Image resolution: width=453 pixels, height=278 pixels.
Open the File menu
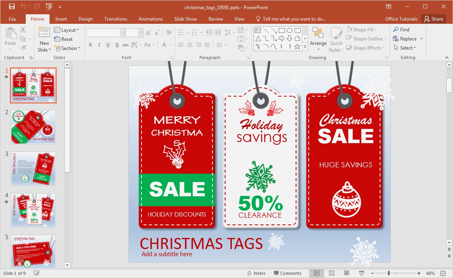coord(12,19)
